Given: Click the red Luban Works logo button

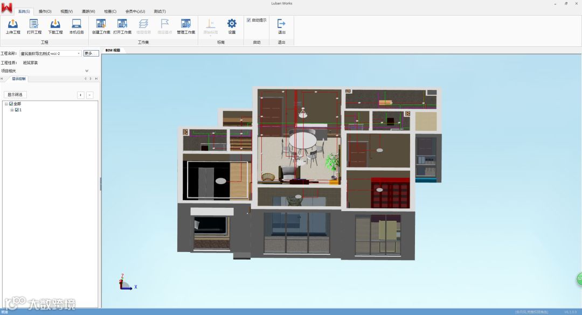Looking at the screenshot, I should (x=6, y=8).
